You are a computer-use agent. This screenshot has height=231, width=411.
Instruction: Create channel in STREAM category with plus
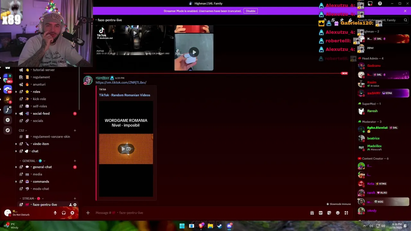[x=75, y=199]
